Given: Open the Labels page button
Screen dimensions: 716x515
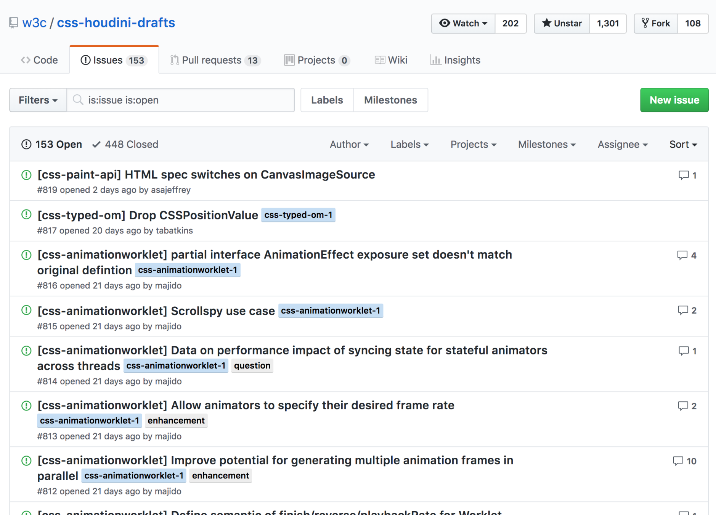Looking at the screenshot, I should (x=327, y=100).
